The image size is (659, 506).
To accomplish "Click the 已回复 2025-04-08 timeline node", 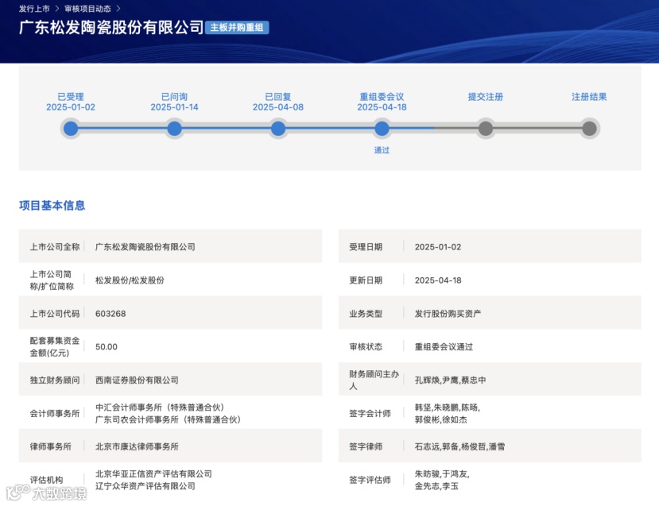I will pos(277,129).
